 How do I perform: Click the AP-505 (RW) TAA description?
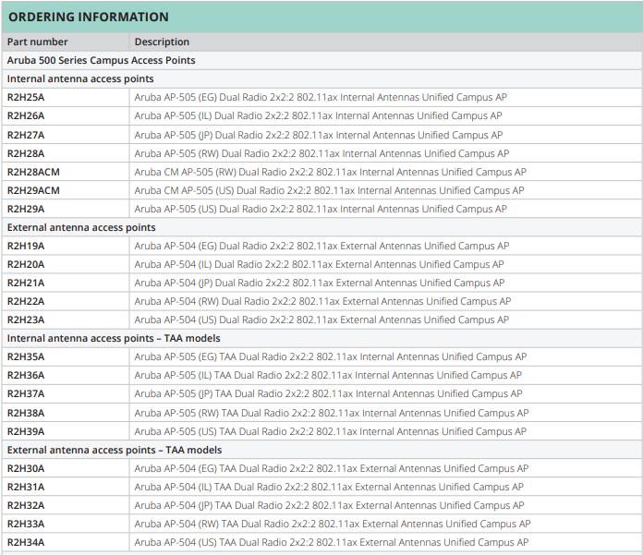(332, 413)
